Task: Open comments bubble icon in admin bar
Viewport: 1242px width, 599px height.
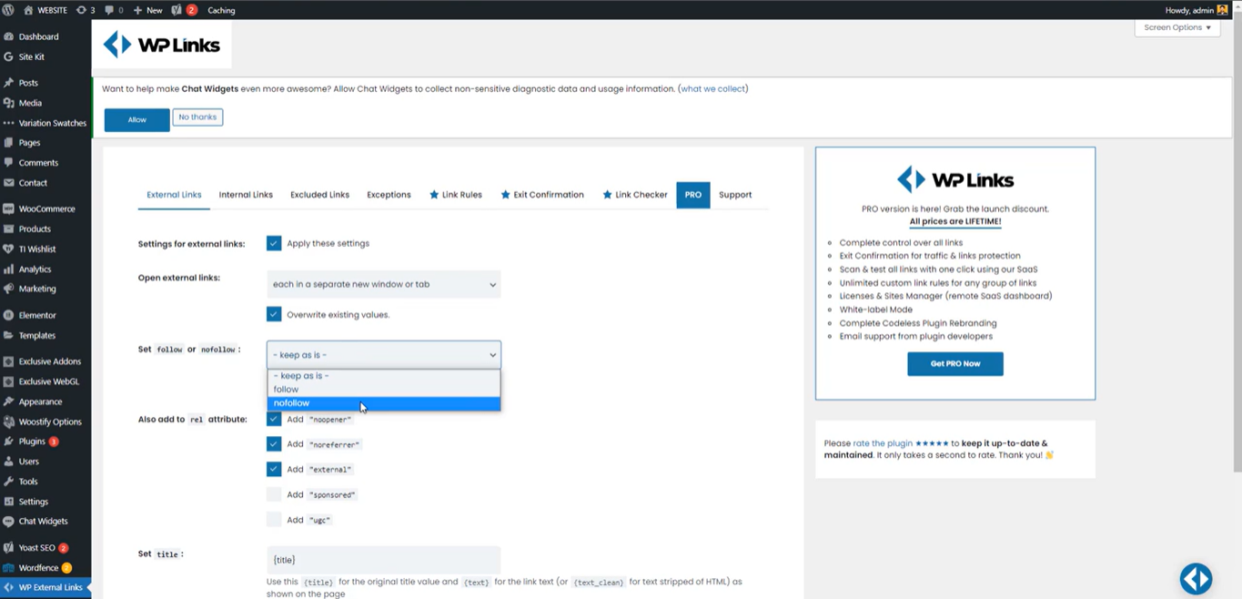Action: point(114,10)
